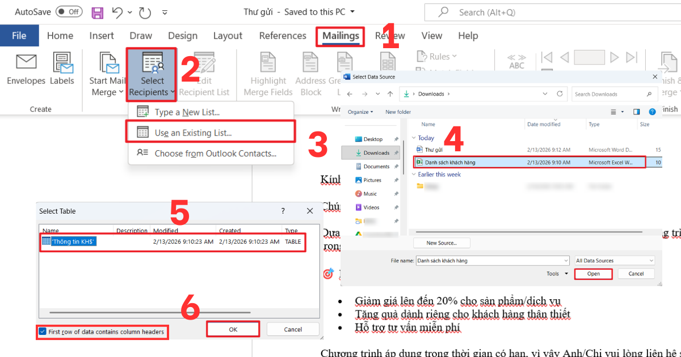Open the Draw tab
Screen dimensions: 681x357
pyautogui.click(x=141, y=36)
